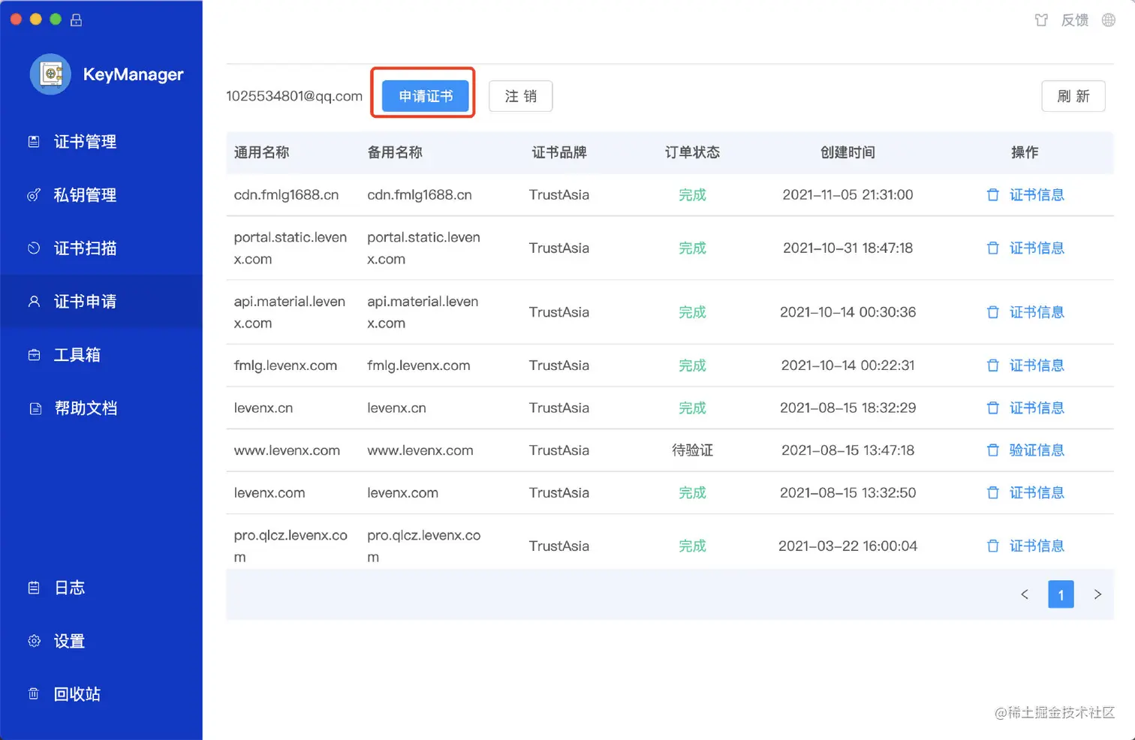Open 工具箱 in the sidebar
The image size is (1135, 740).
point(101,355)
